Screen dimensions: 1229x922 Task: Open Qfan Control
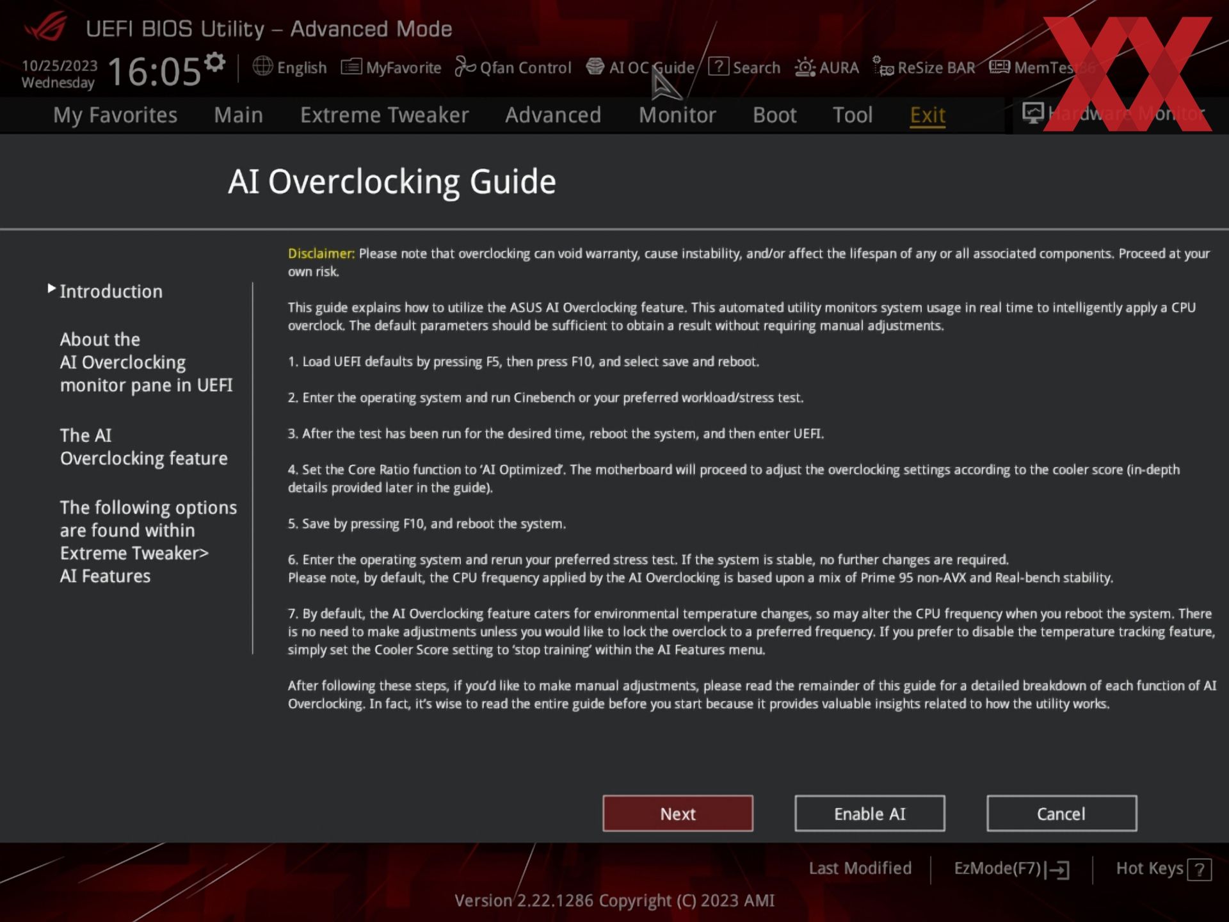click(513, 67)
